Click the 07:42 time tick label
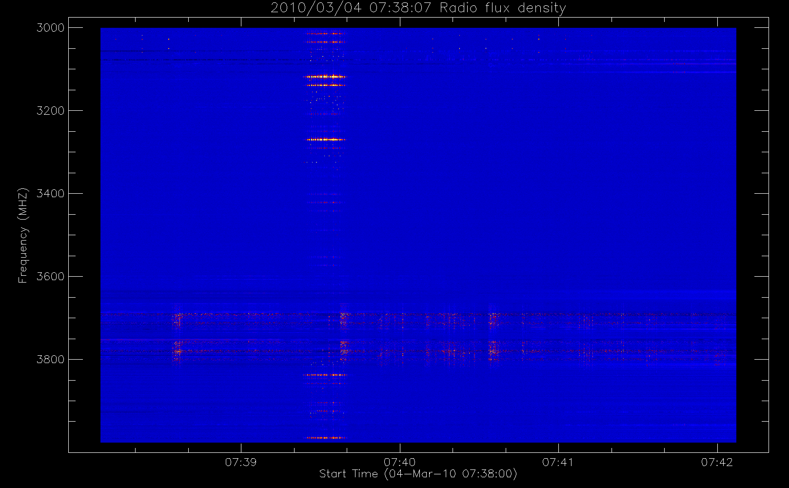The width and height of the screenshot is (789, 488). (x=717, y=462)
